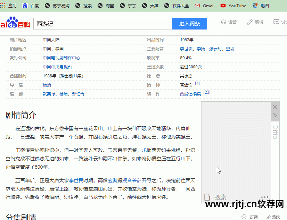Open the 苏宁易购 bookmark
Viewport: 287px width, 220px height.
[x=57, y=6]
